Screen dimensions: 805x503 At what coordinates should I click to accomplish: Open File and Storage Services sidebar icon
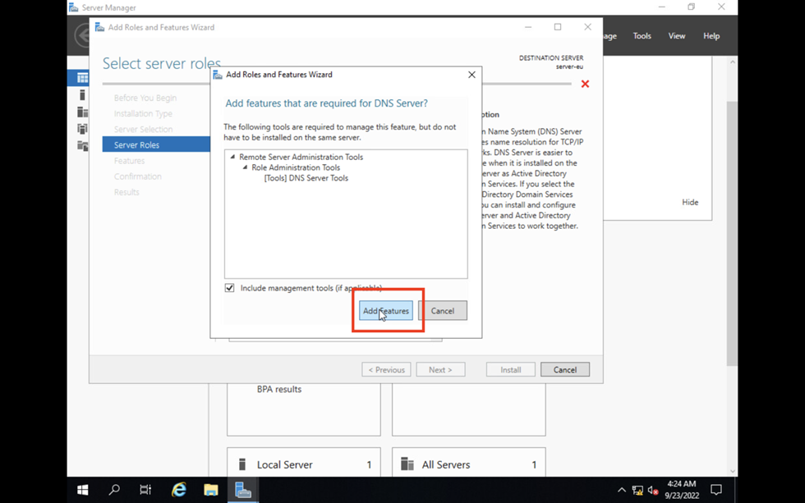[x=82, y=146]
